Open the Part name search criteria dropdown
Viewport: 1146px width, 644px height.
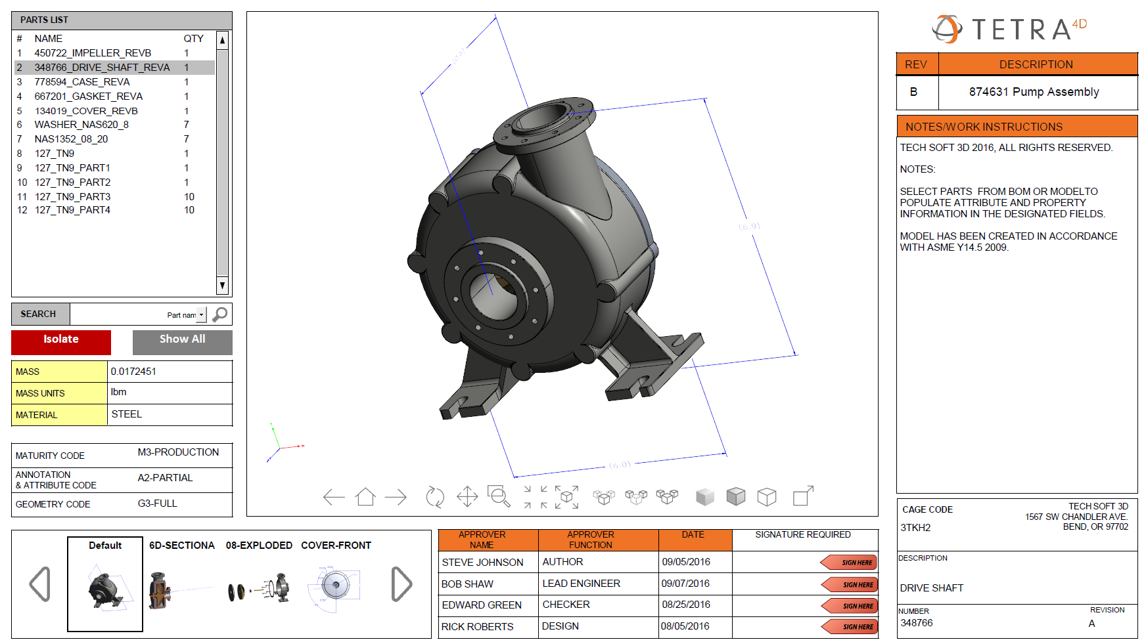click(x=202, y=314)
